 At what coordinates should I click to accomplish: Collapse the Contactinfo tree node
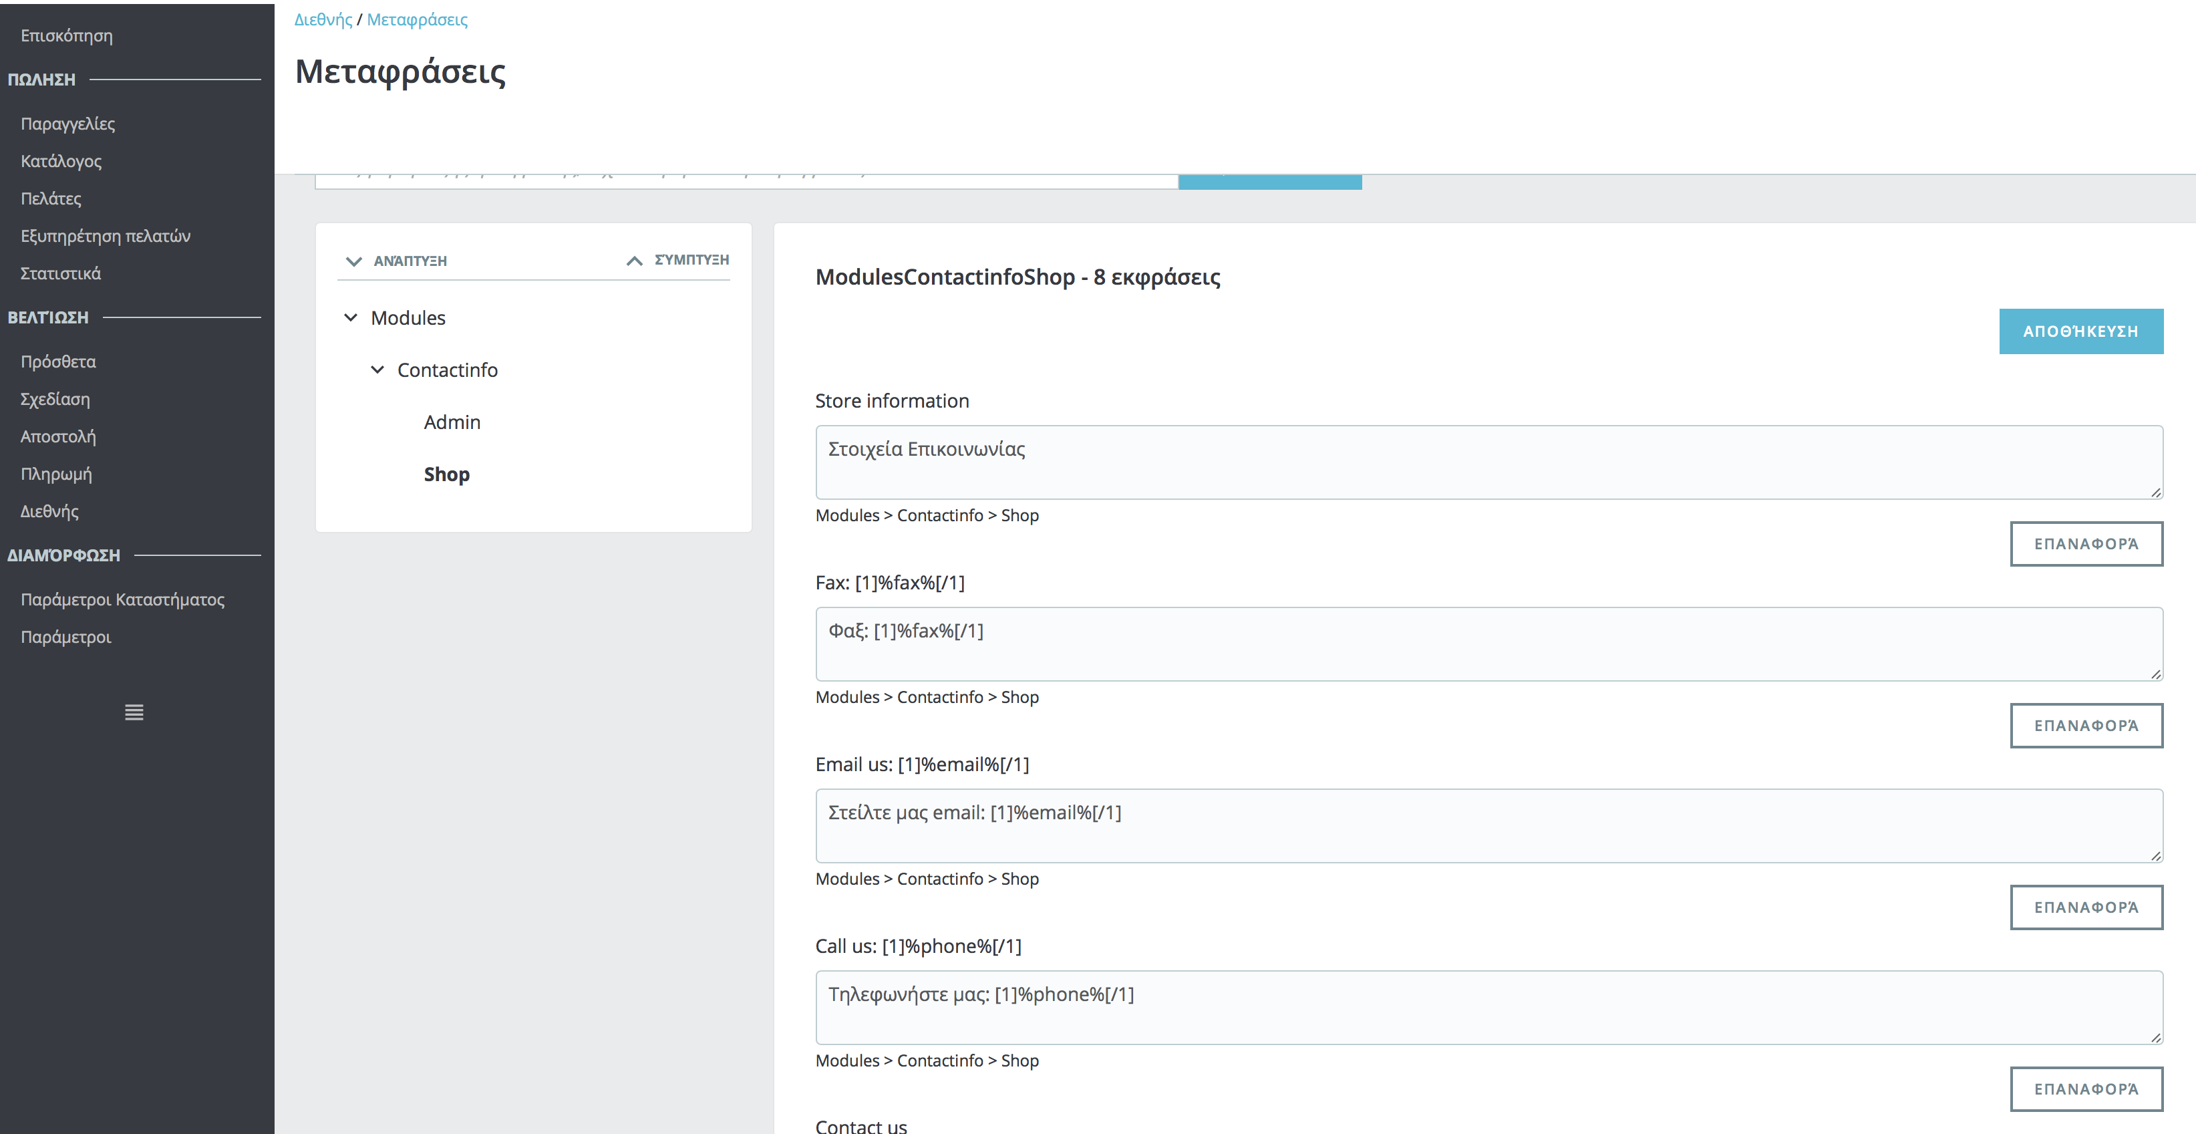[377, 370]
